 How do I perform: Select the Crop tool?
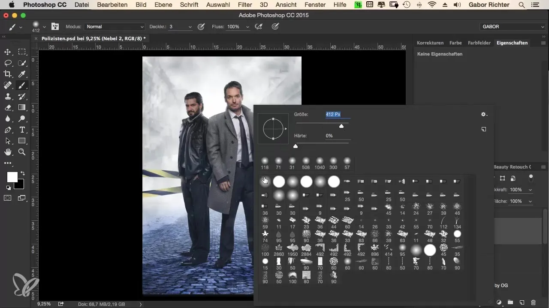click(x=8, y=74)
